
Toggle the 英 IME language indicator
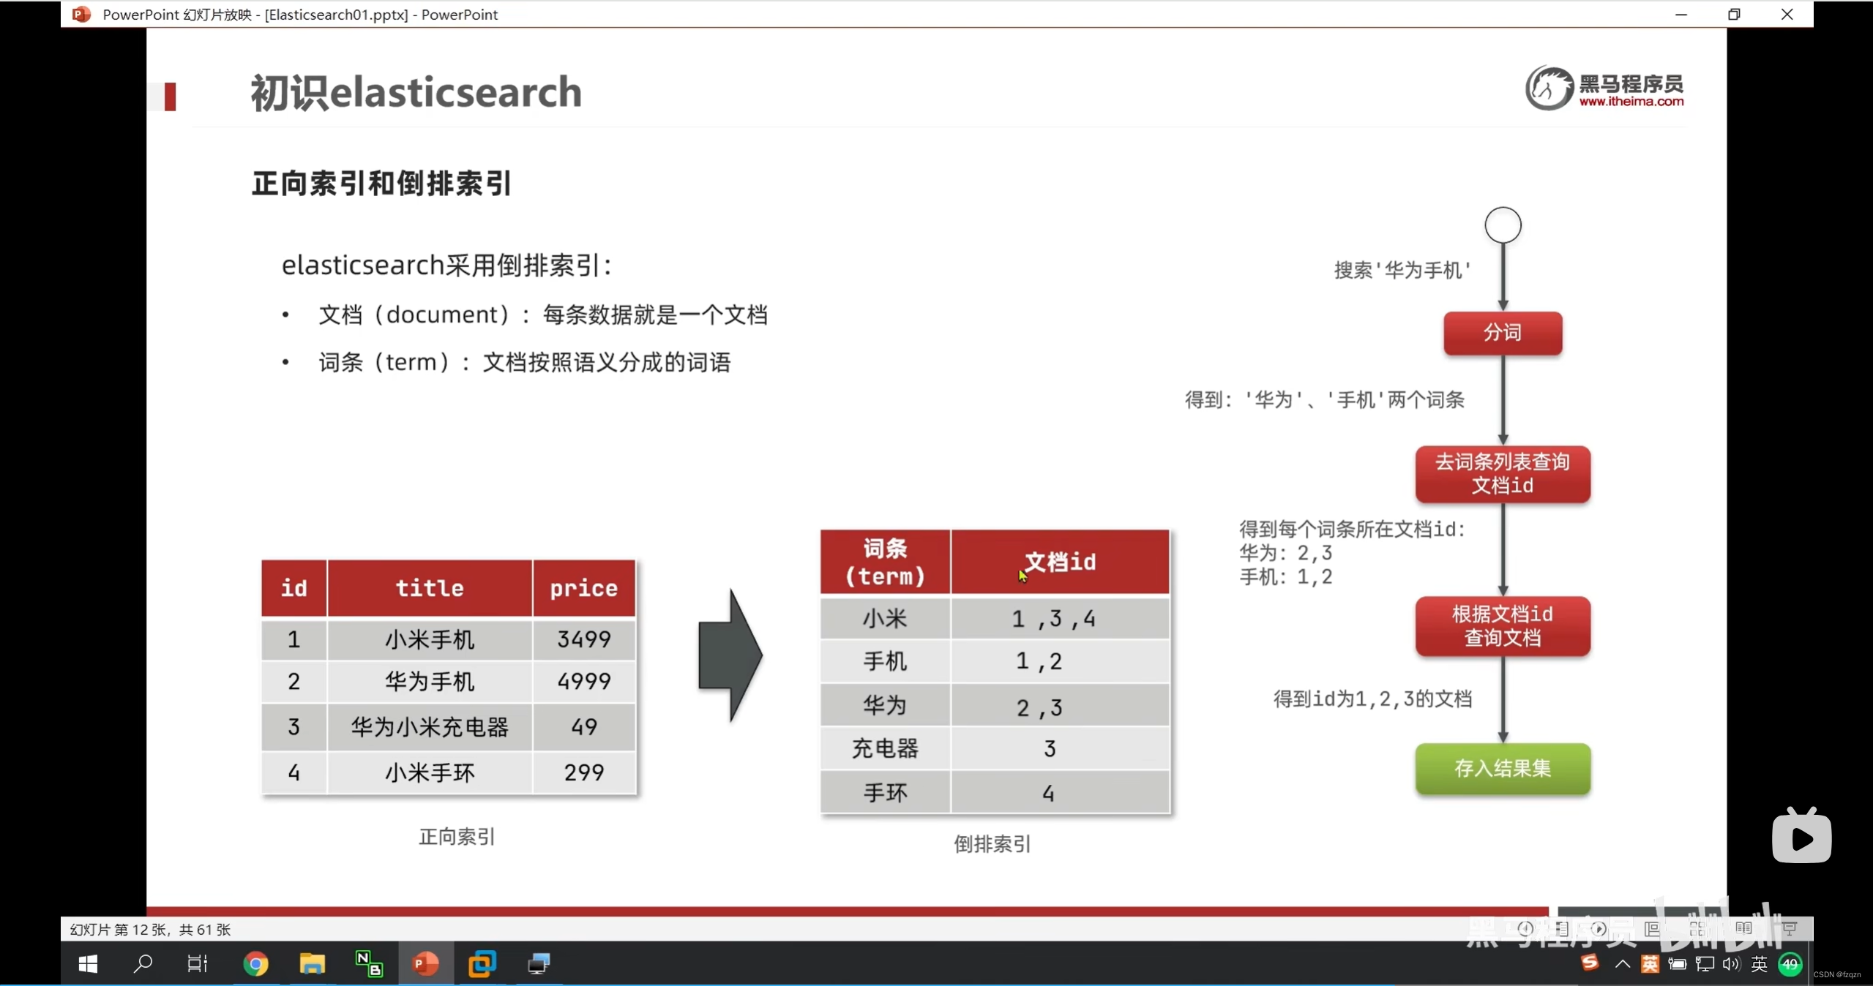tap(1760, 964)
